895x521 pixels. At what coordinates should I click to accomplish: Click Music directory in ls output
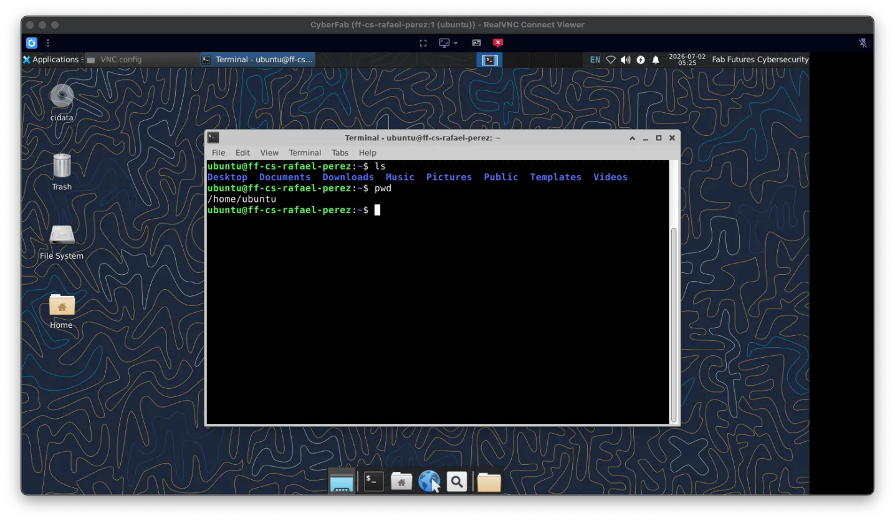(x=400, y=177)
